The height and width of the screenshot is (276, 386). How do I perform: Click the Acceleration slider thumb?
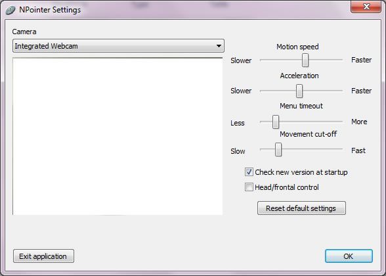tap(299, 91)
